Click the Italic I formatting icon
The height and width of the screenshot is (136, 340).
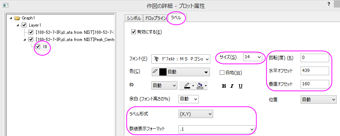click(x=232, y=86)
